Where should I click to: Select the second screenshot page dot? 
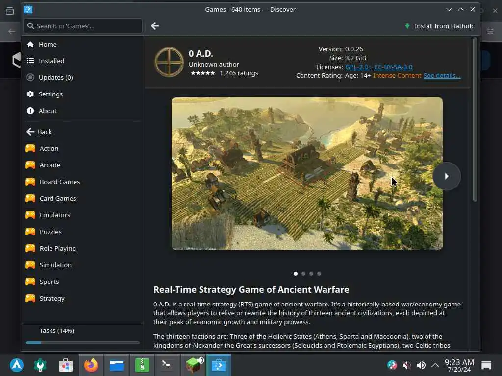(303, 274)
